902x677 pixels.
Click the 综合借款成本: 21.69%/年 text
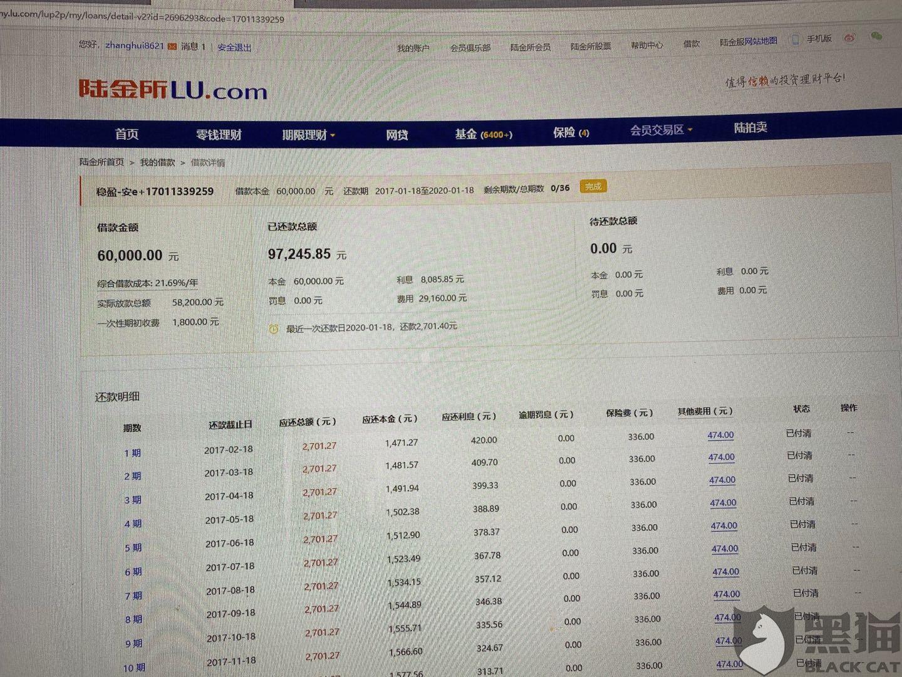tap(147, 283)
